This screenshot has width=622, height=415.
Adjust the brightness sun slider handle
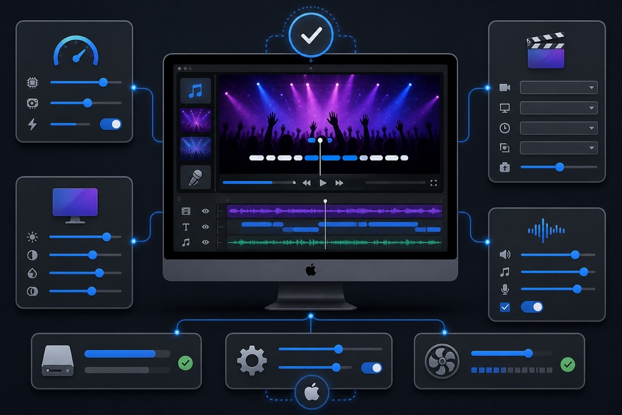(106, 237)
